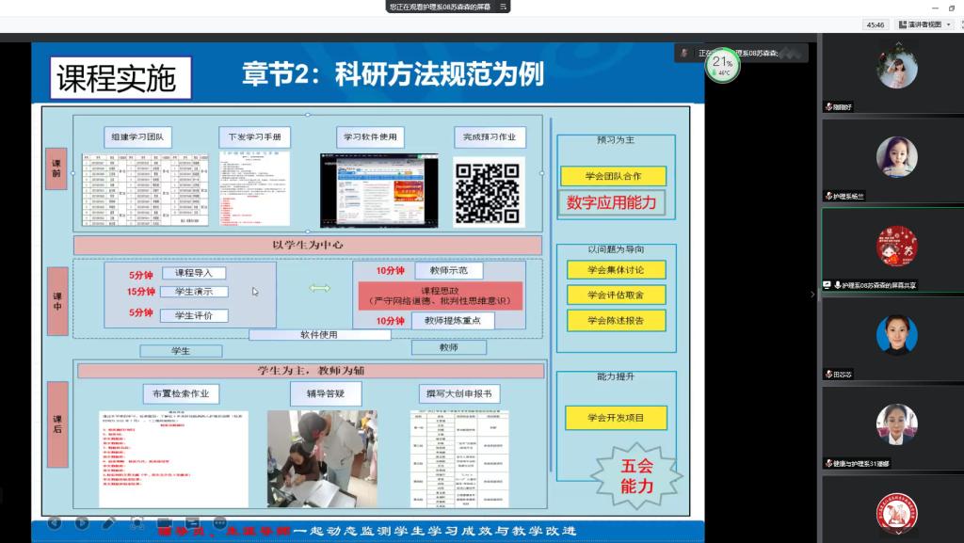This screenshot has height=543, width=964.
Task: Click the CPU temperature 21% floating widget
Action: point(723,65)
